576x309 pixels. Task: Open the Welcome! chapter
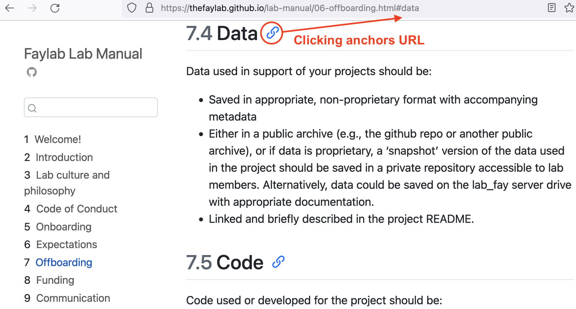[58, 139]
